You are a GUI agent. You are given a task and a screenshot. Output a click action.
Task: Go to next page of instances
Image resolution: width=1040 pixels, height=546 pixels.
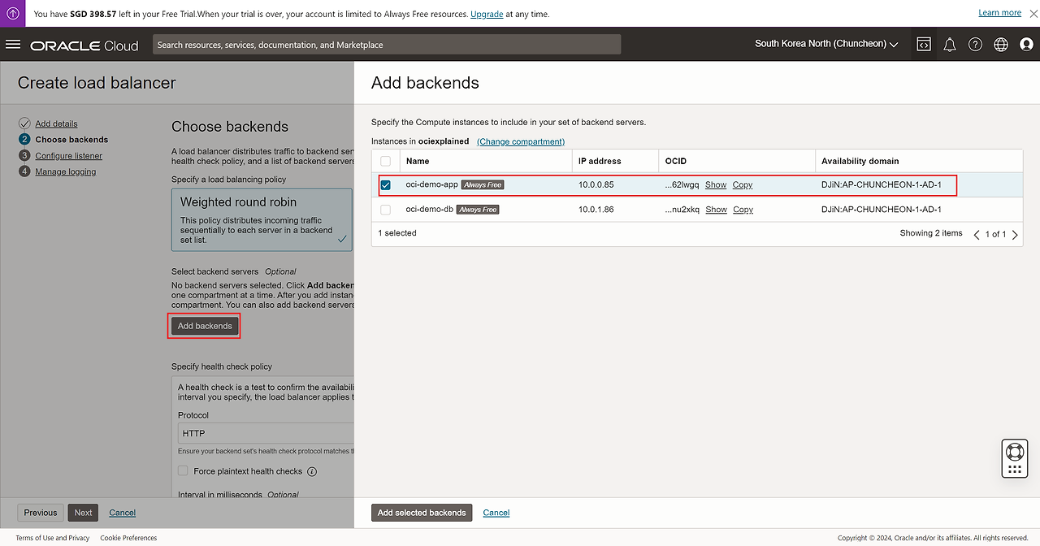[1015, 235]
